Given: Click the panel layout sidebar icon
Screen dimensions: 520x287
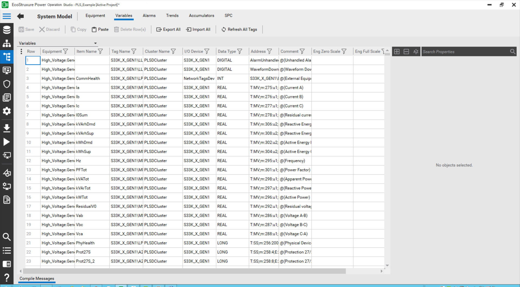Looking at the screenshot, I should pos(7,264).
